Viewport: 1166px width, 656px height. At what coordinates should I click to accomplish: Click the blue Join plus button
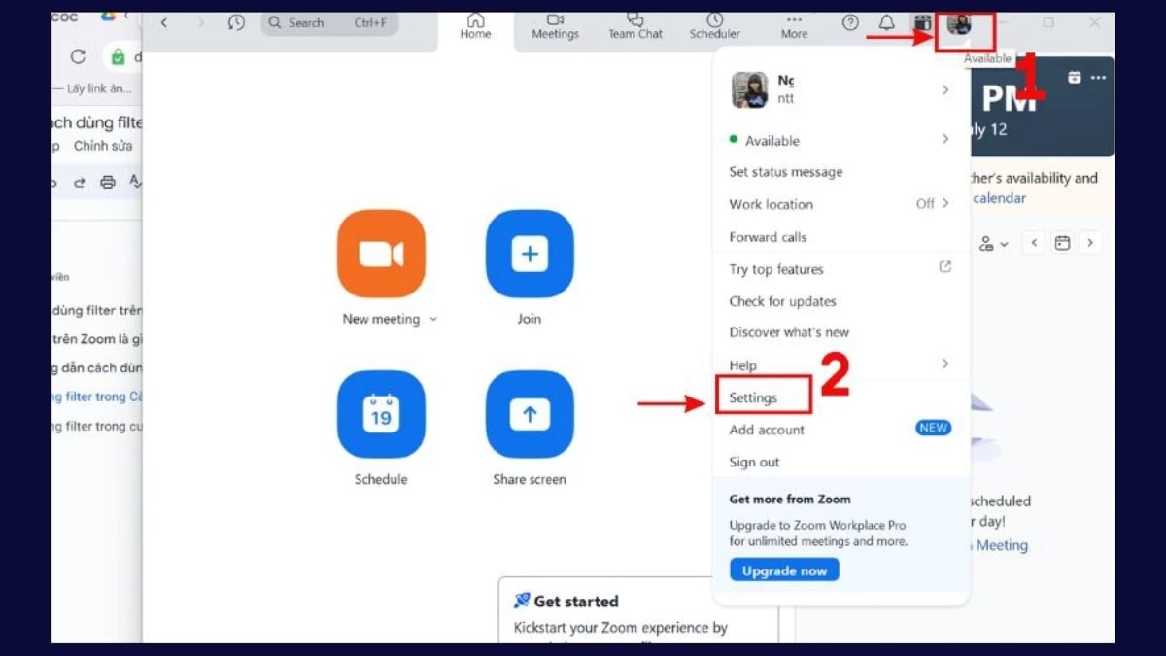(530, 254)
